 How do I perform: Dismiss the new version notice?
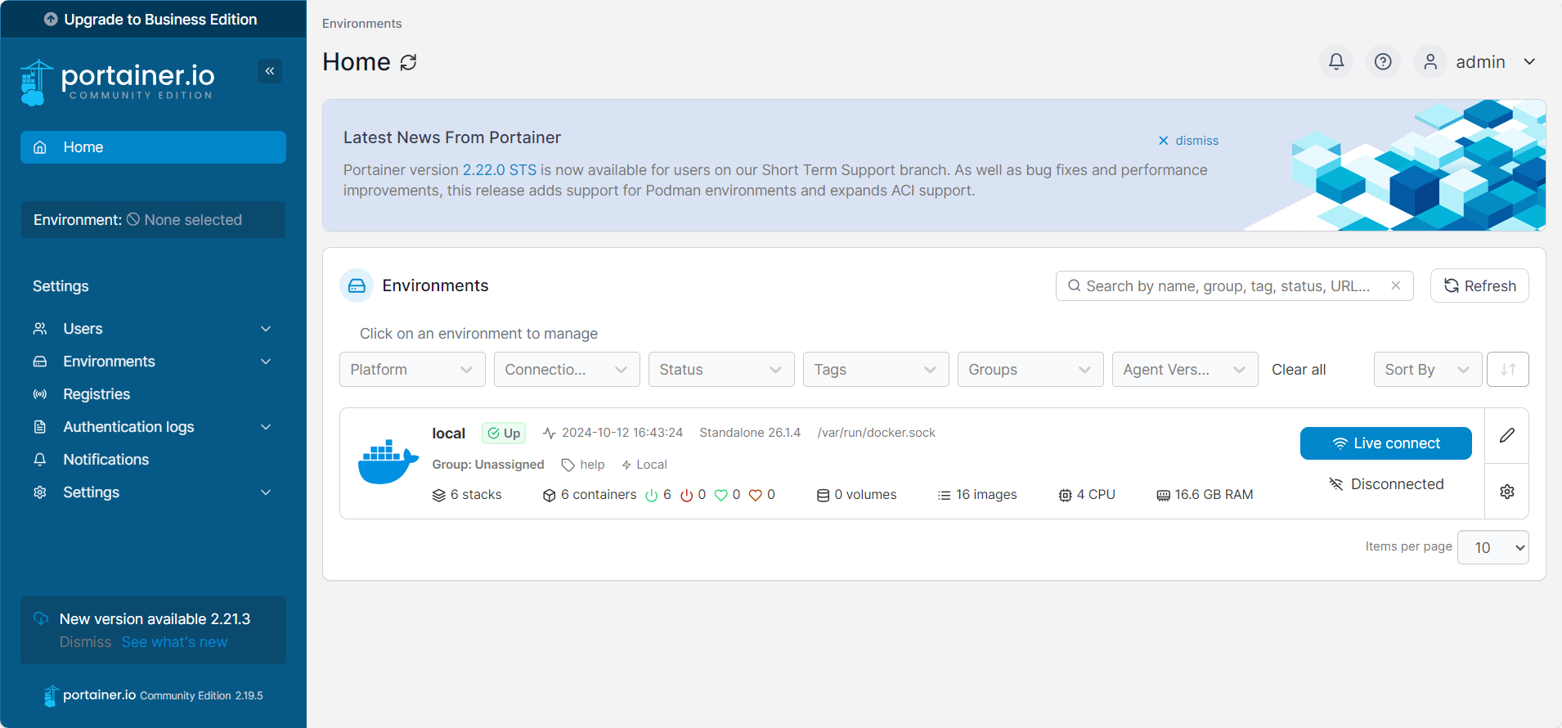85,642
